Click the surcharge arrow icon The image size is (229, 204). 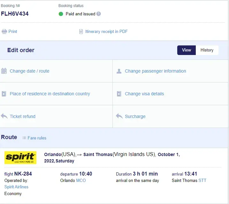coord(119,116)
